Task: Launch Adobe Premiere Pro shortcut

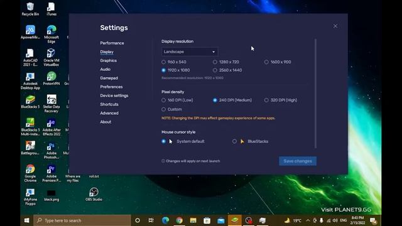Action: [52, 173]
